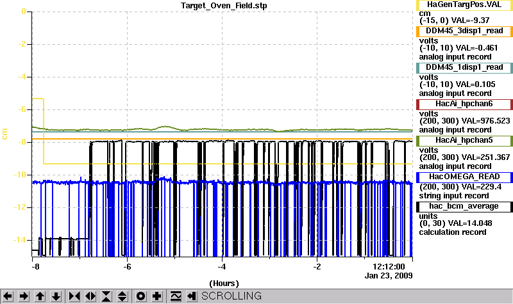The image size is (513, 304).
Task: Click the VAL=0.105 readout text
Action: [475, 84]
